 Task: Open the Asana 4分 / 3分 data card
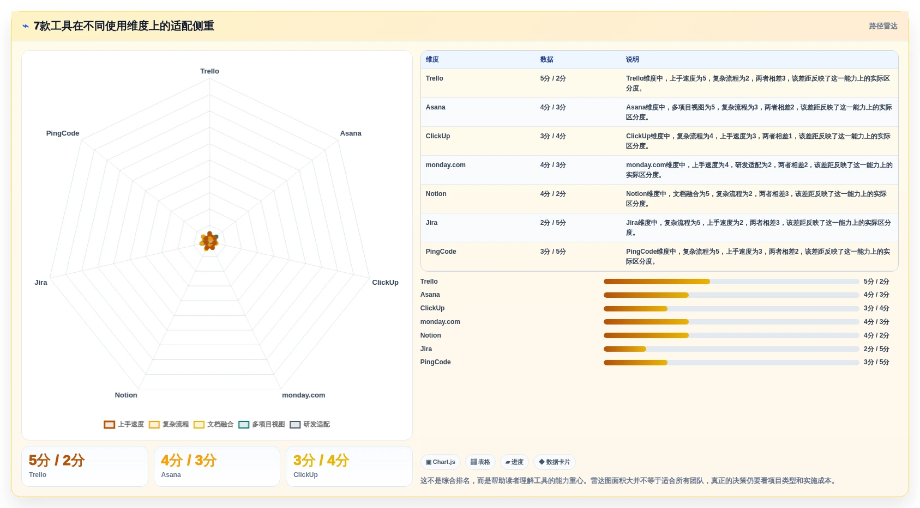[217, 467]
